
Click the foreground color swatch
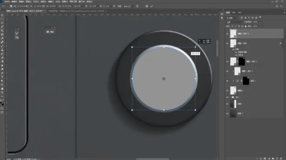pyautogui.click(x=1, y=103)
